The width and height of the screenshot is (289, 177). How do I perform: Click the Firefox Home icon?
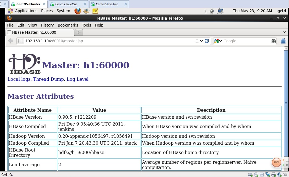[x=283, y=41]
